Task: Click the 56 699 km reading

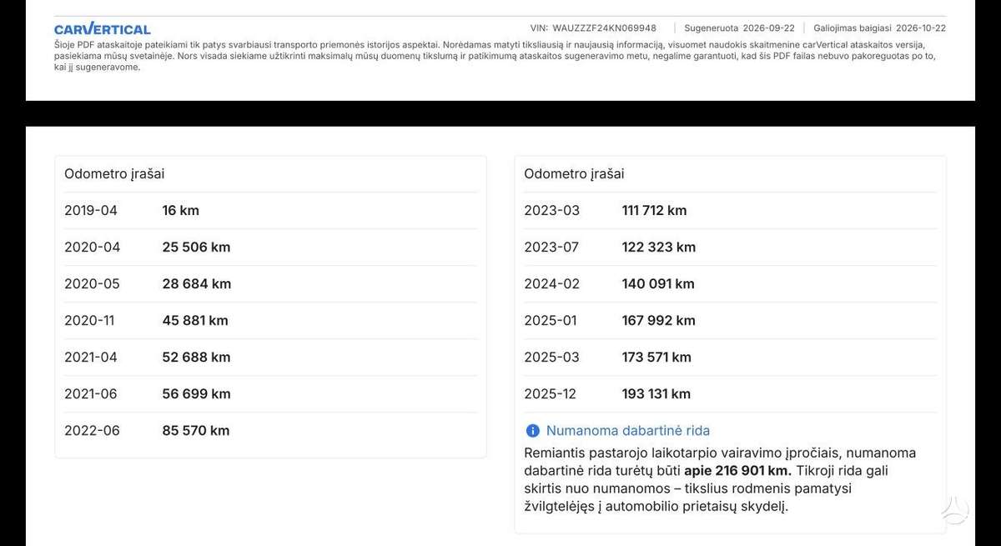Action: click(x=196, y=394)
